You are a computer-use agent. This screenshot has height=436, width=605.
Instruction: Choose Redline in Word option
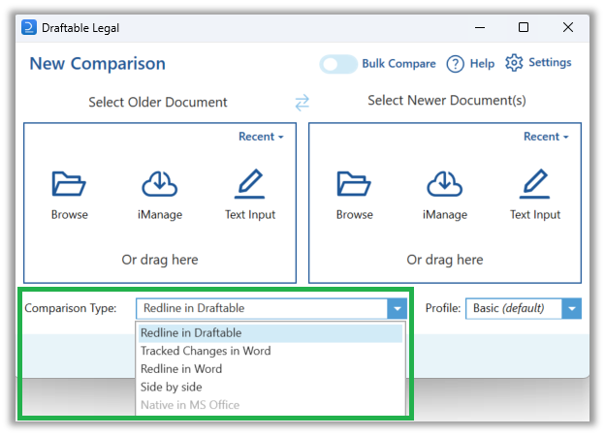click(271, 369)
